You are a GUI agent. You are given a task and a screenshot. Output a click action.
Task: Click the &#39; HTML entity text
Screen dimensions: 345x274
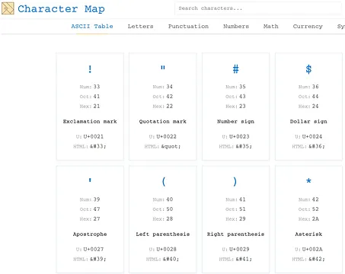pos(97,259)
